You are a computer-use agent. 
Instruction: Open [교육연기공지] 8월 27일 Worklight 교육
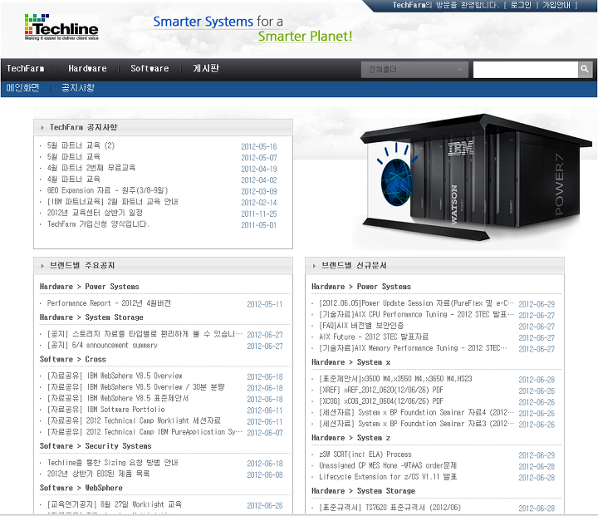tap(115, 504)
